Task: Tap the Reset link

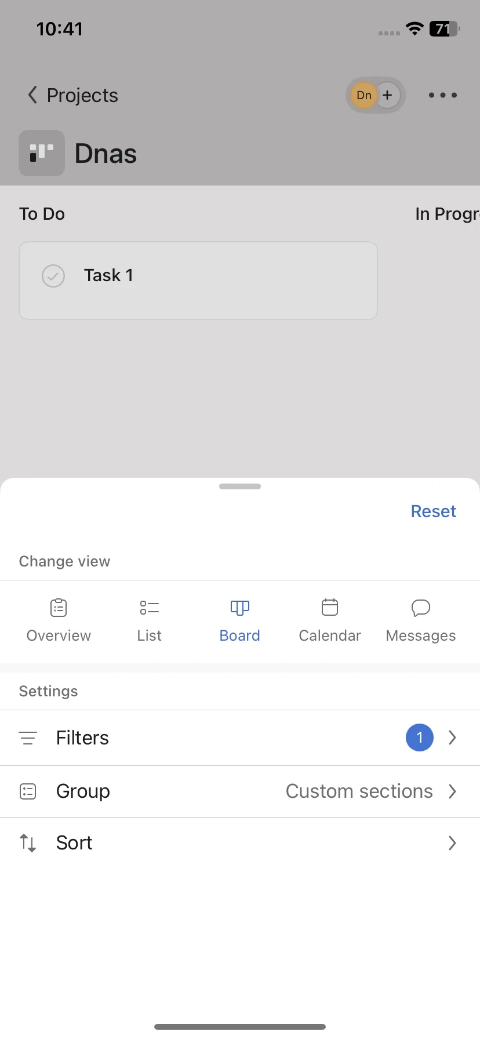Action: [434, 511]
